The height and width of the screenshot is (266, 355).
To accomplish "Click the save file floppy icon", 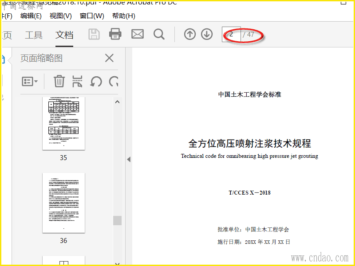I will (94, 35).
